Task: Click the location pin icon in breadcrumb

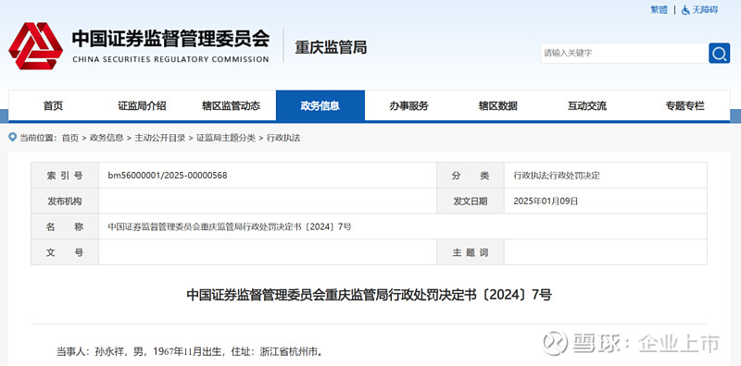Action: click(13, 137)
